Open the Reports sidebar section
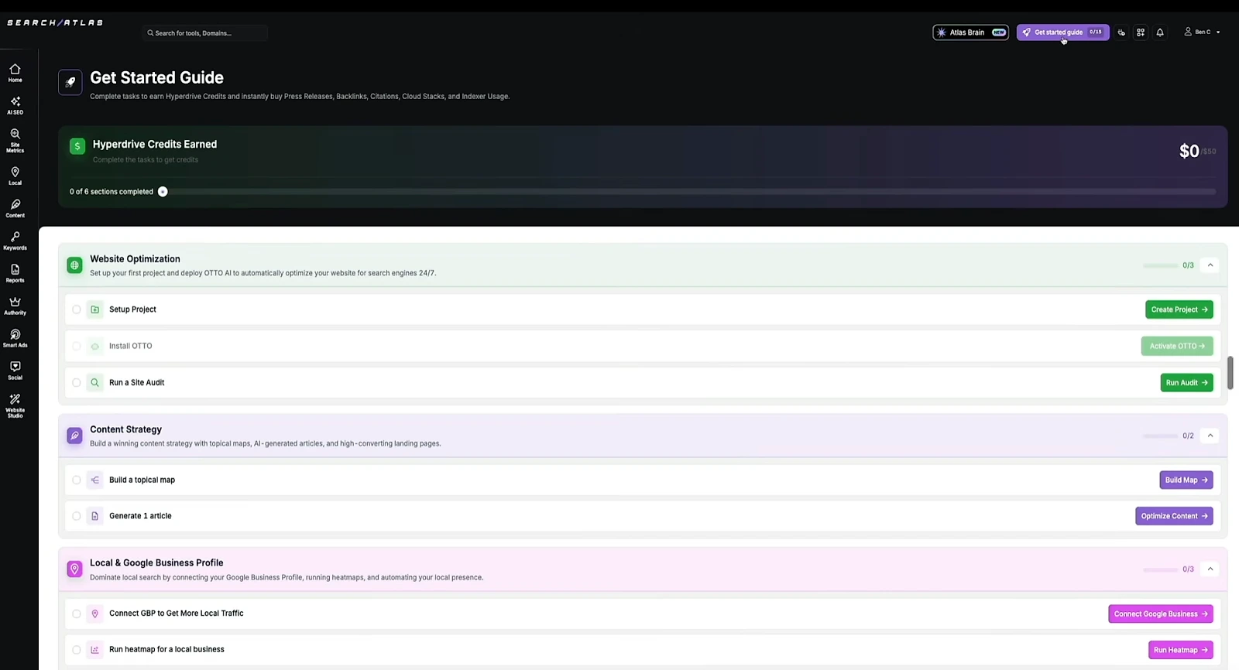1239x670 pixels. tap(15, 273)
